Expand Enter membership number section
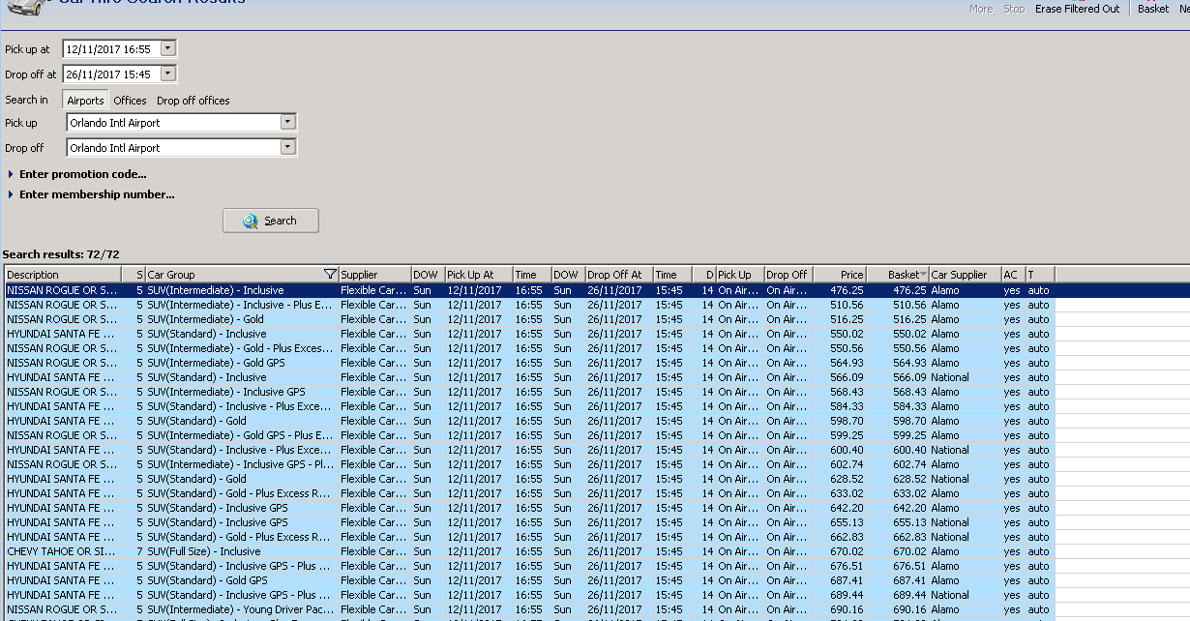This screenshot has height=621, width=1190. coord(91,194)
